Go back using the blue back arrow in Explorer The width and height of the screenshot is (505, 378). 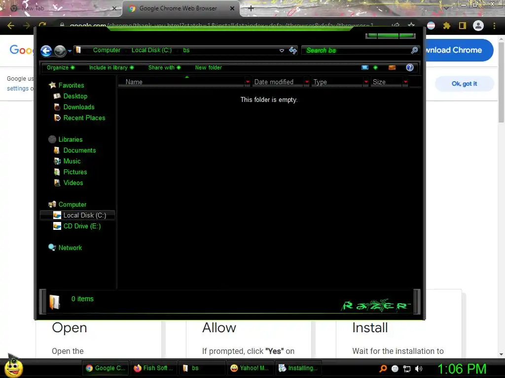point(46,51)
